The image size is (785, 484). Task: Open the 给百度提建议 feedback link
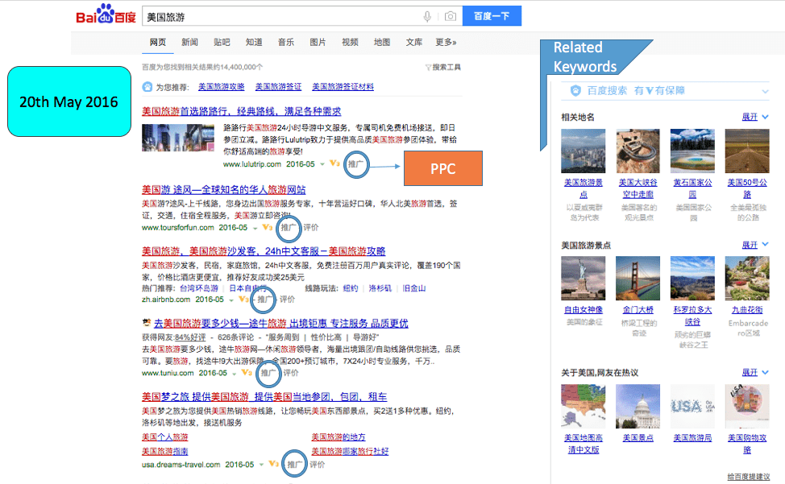coord(748,478)
